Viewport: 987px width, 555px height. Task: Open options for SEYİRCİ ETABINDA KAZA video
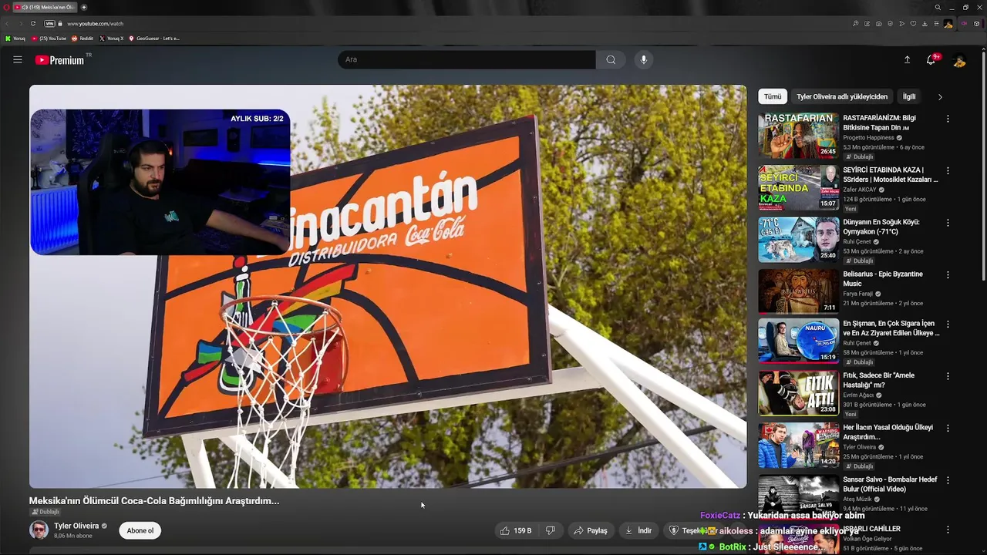click(x=948, y=170)
